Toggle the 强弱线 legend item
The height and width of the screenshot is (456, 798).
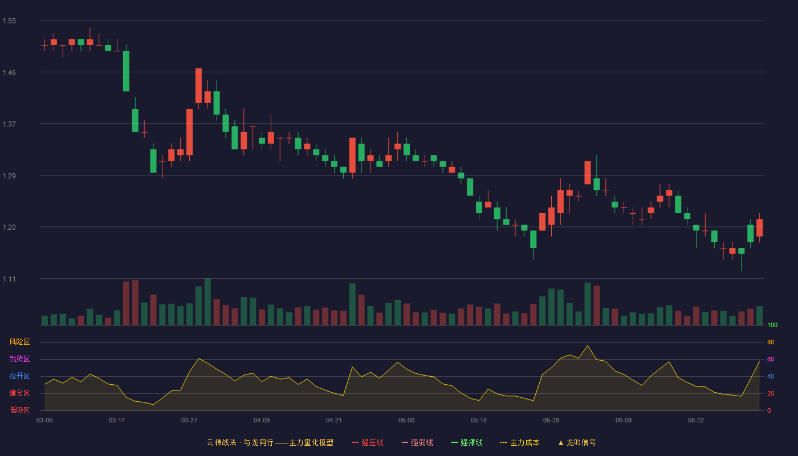417,442
